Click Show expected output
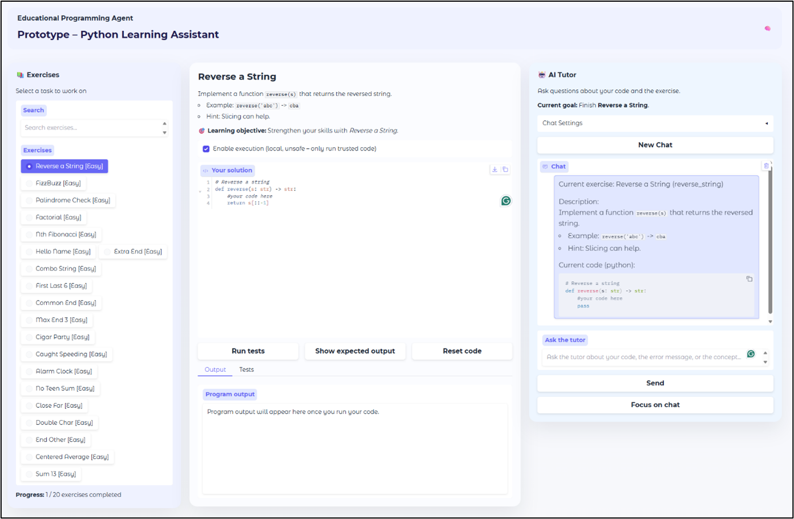 (x=355, y=351)
